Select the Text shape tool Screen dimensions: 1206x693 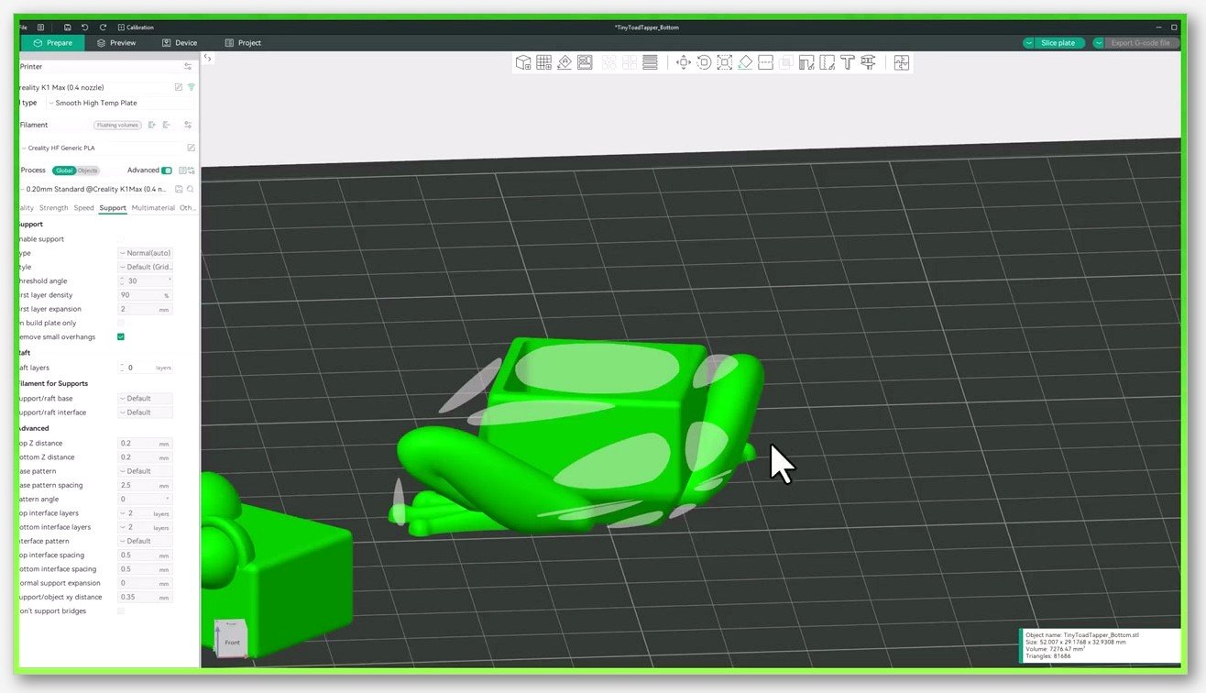pos(847,62)
